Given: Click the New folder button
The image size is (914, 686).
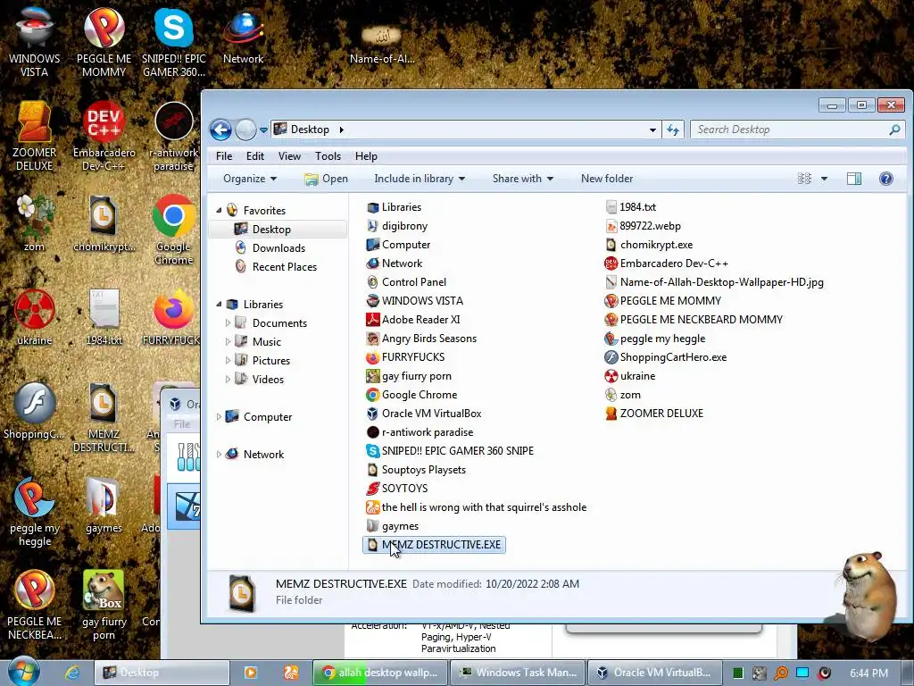Looking at the screenshot, I should pos(607,179).
